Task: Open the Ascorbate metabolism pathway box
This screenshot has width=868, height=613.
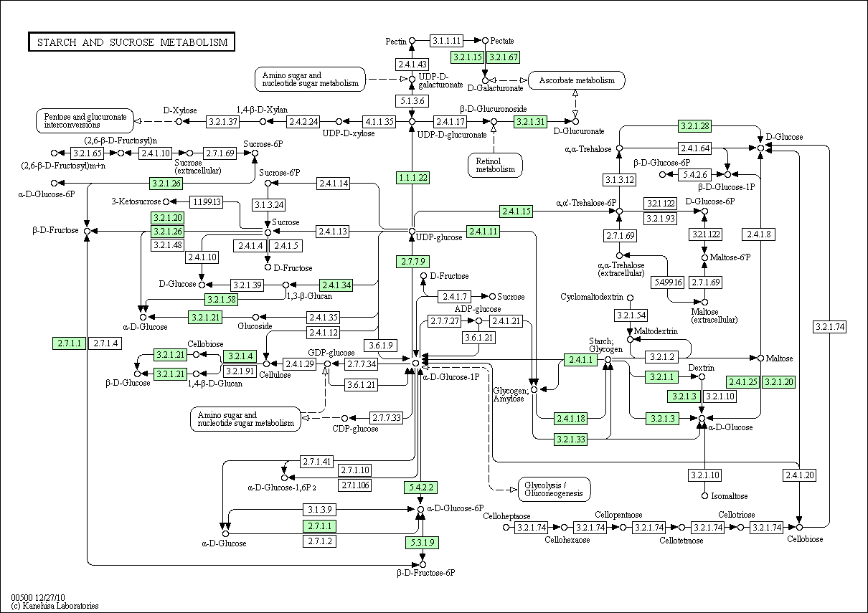Action: [577, 80]
